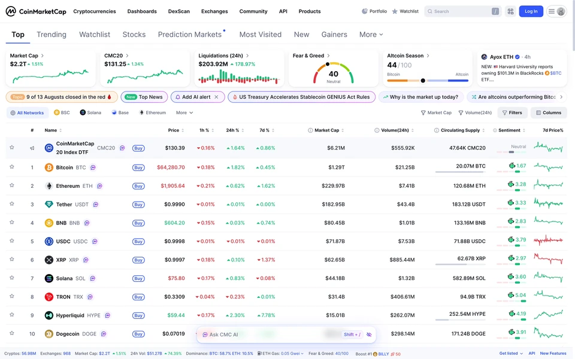Screen dimensions: 575x359
Task: Open ETH Gas dropdown in footer
Action: pyautogui.click(x=281, y=354)
